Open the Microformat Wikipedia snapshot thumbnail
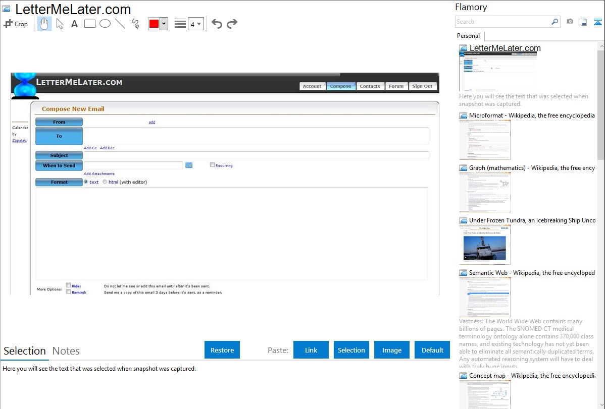 [485, 140]
